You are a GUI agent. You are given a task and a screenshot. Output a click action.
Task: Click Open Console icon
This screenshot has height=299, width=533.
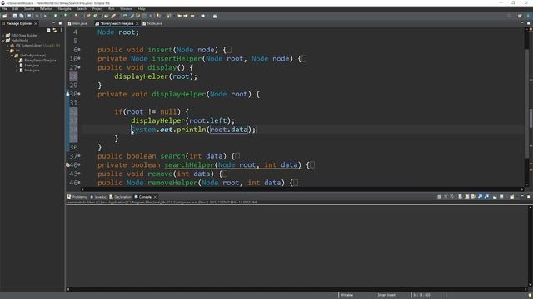coord(512,197)
